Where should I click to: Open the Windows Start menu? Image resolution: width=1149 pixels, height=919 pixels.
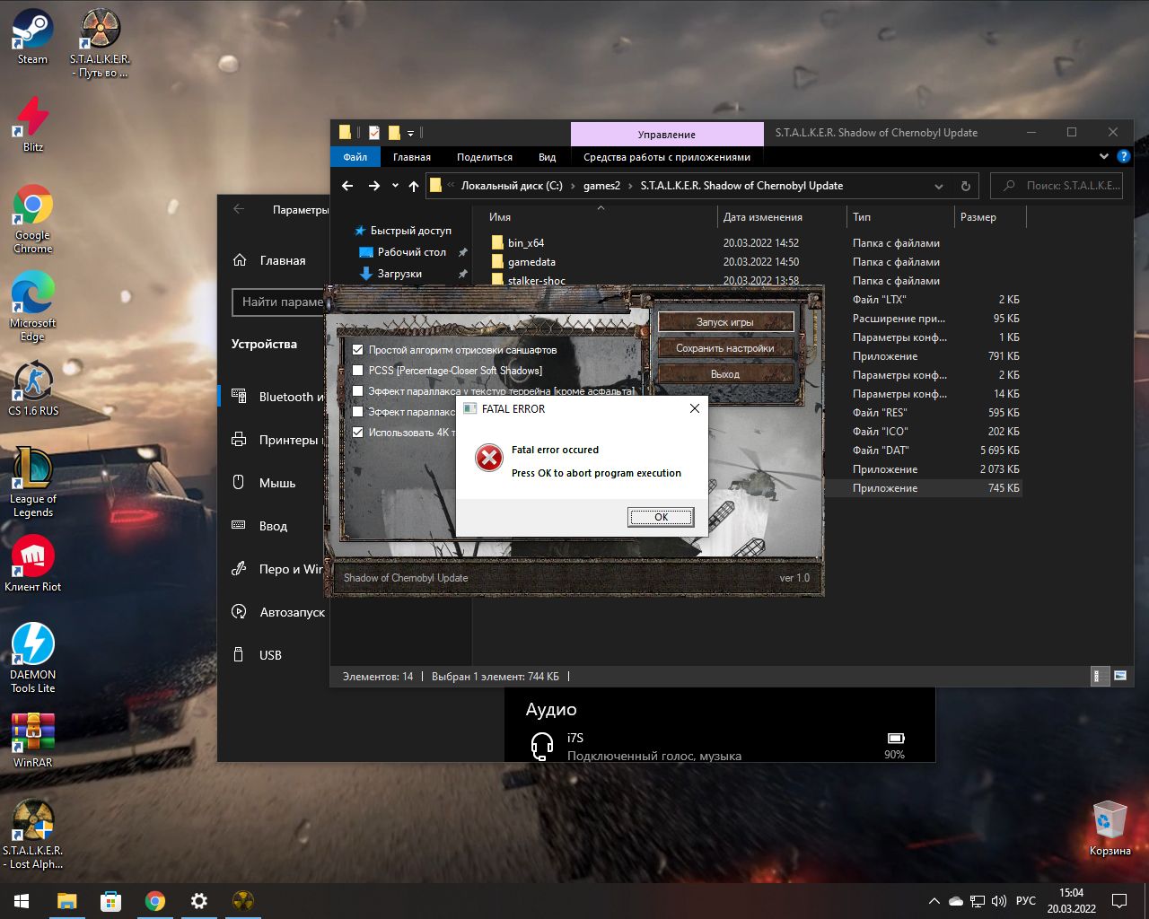(x=22, y=900)
